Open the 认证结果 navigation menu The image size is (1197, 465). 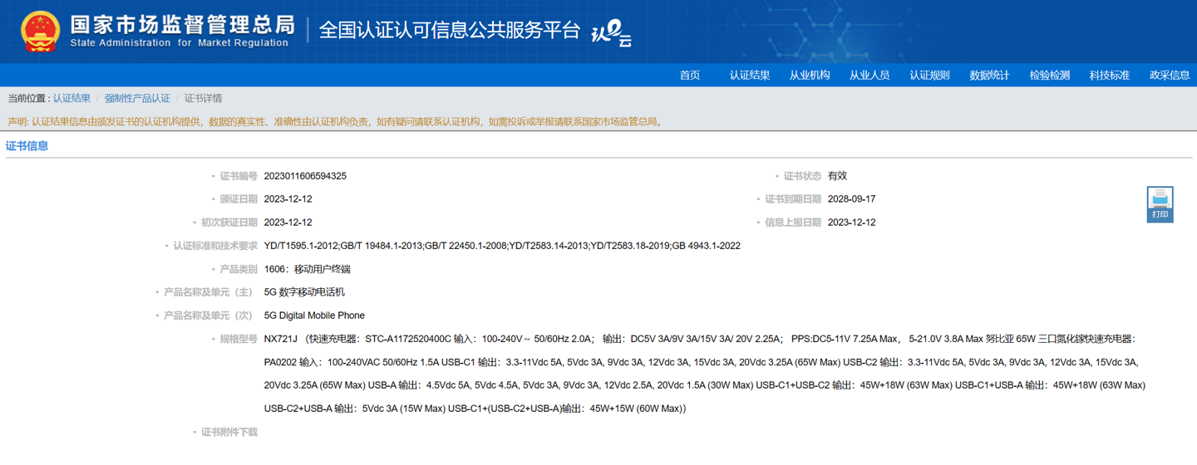click(x=750, y=76)
